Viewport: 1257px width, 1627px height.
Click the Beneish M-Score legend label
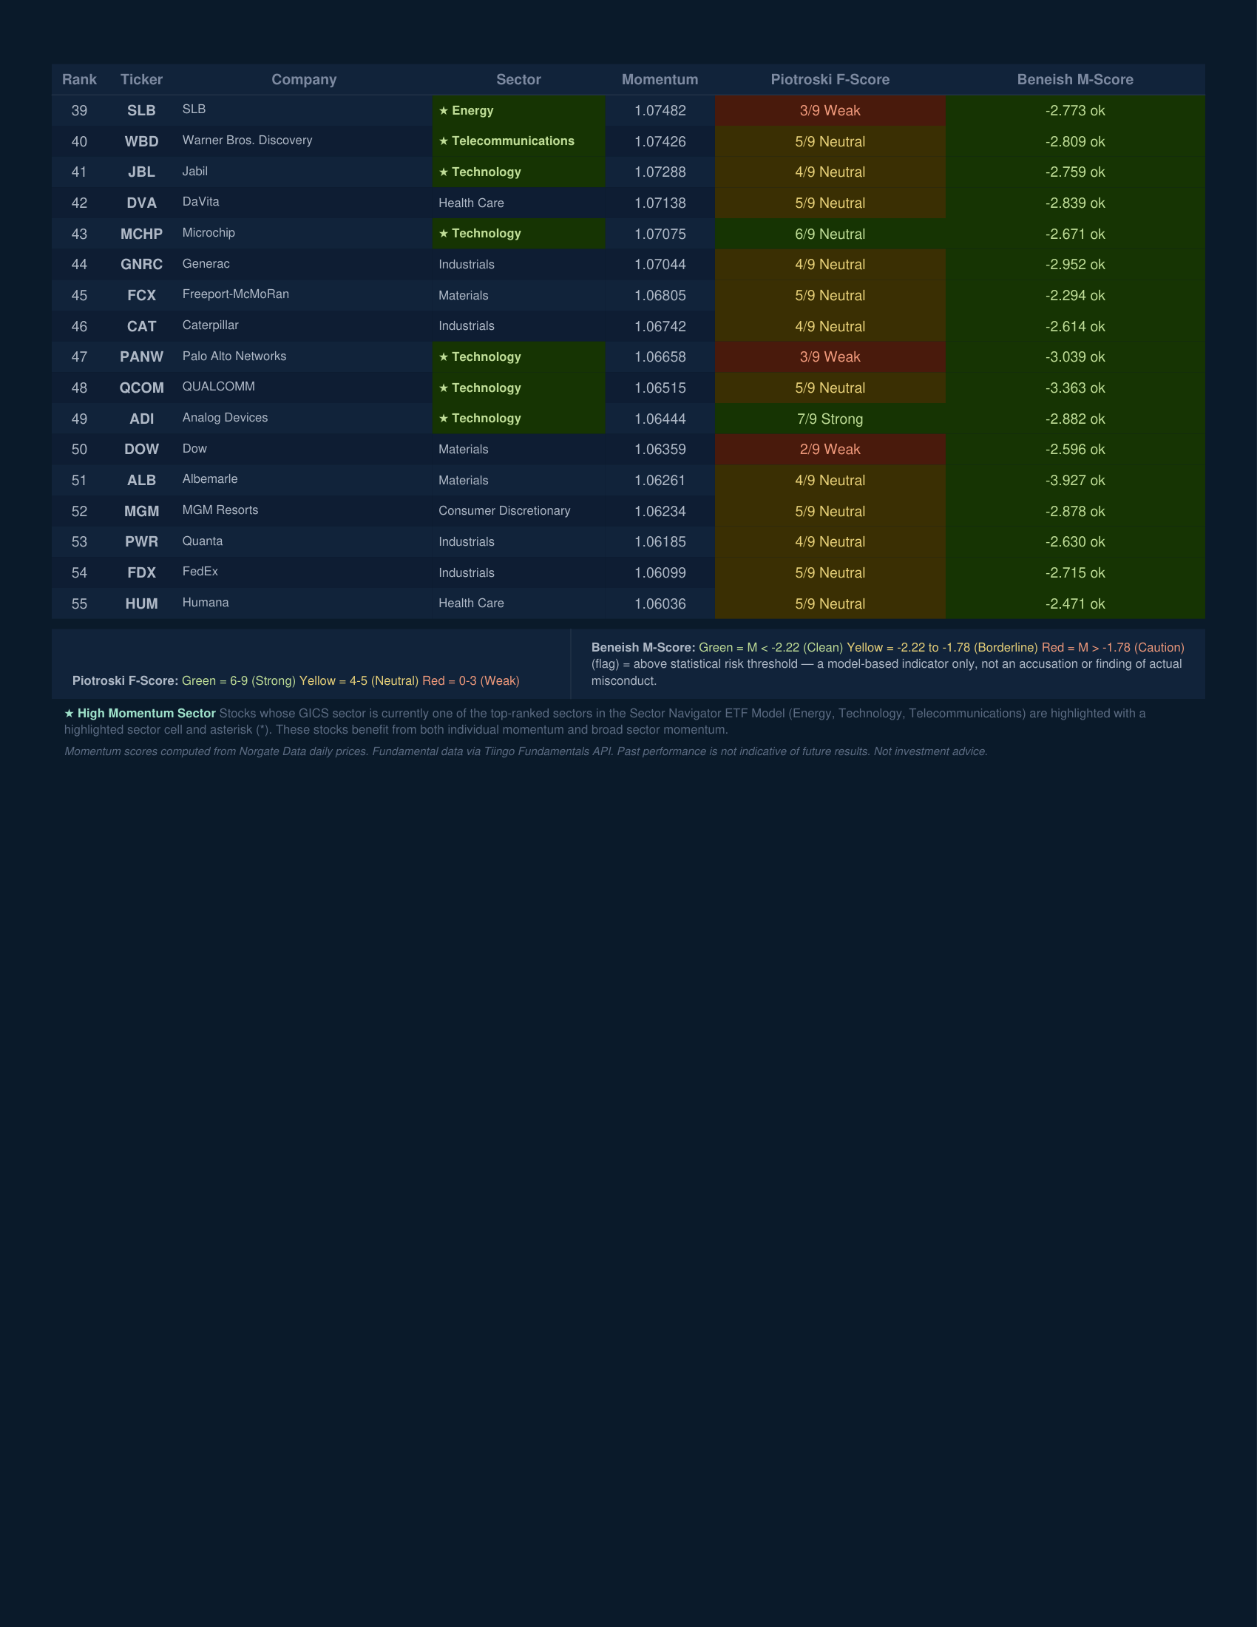643,647
